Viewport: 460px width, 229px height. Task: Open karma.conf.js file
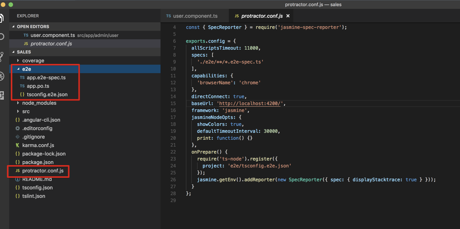(85, 145)
